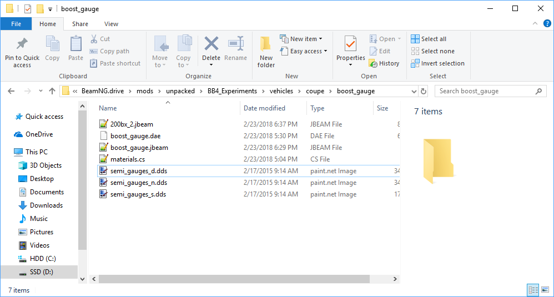This screenshot has width=554, height=297.
Task: Switch to the Share tab
Action: [x=80, y=24]
